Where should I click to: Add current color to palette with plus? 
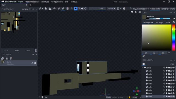pos(169,53)
